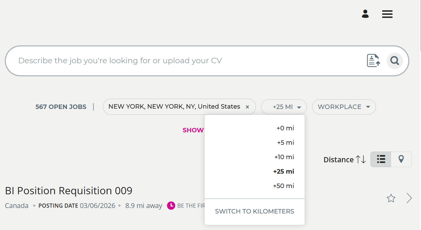
Task: Click the clock icon beside BE THE FIR
Action: click(171, 206)
